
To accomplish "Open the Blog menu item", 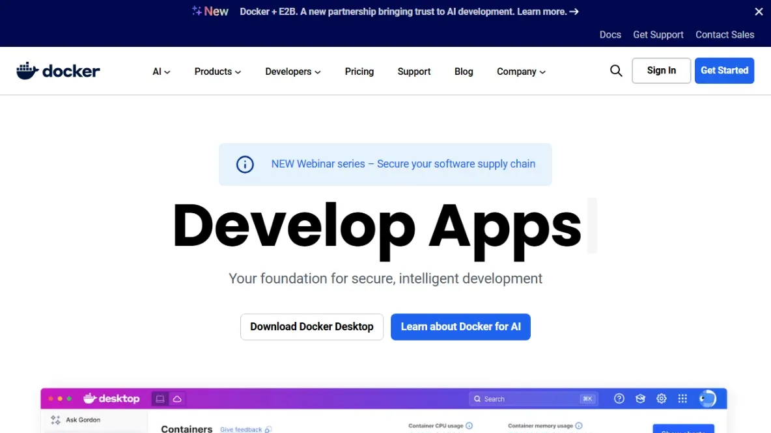I will 464,72.
